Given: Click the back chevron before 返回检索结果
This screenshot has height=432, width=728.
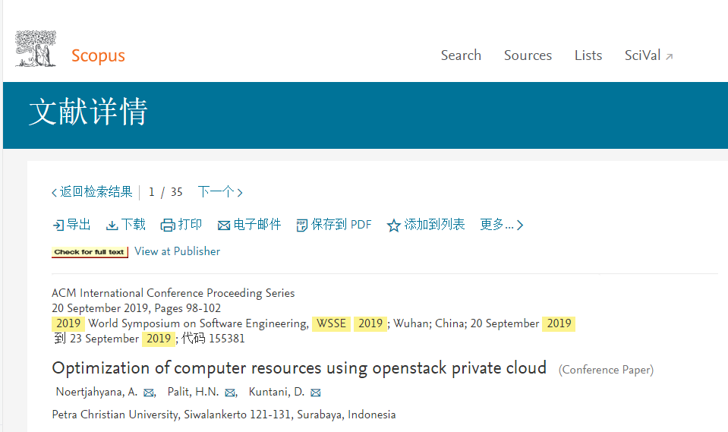Looking at the screenshot, I should (55, 192).
